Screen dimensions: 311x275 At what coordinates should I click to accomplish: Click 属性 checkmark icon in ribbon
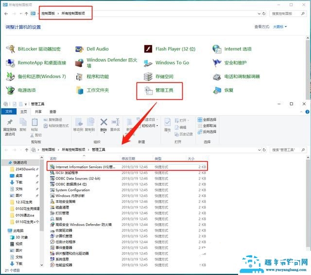point(167,122)
